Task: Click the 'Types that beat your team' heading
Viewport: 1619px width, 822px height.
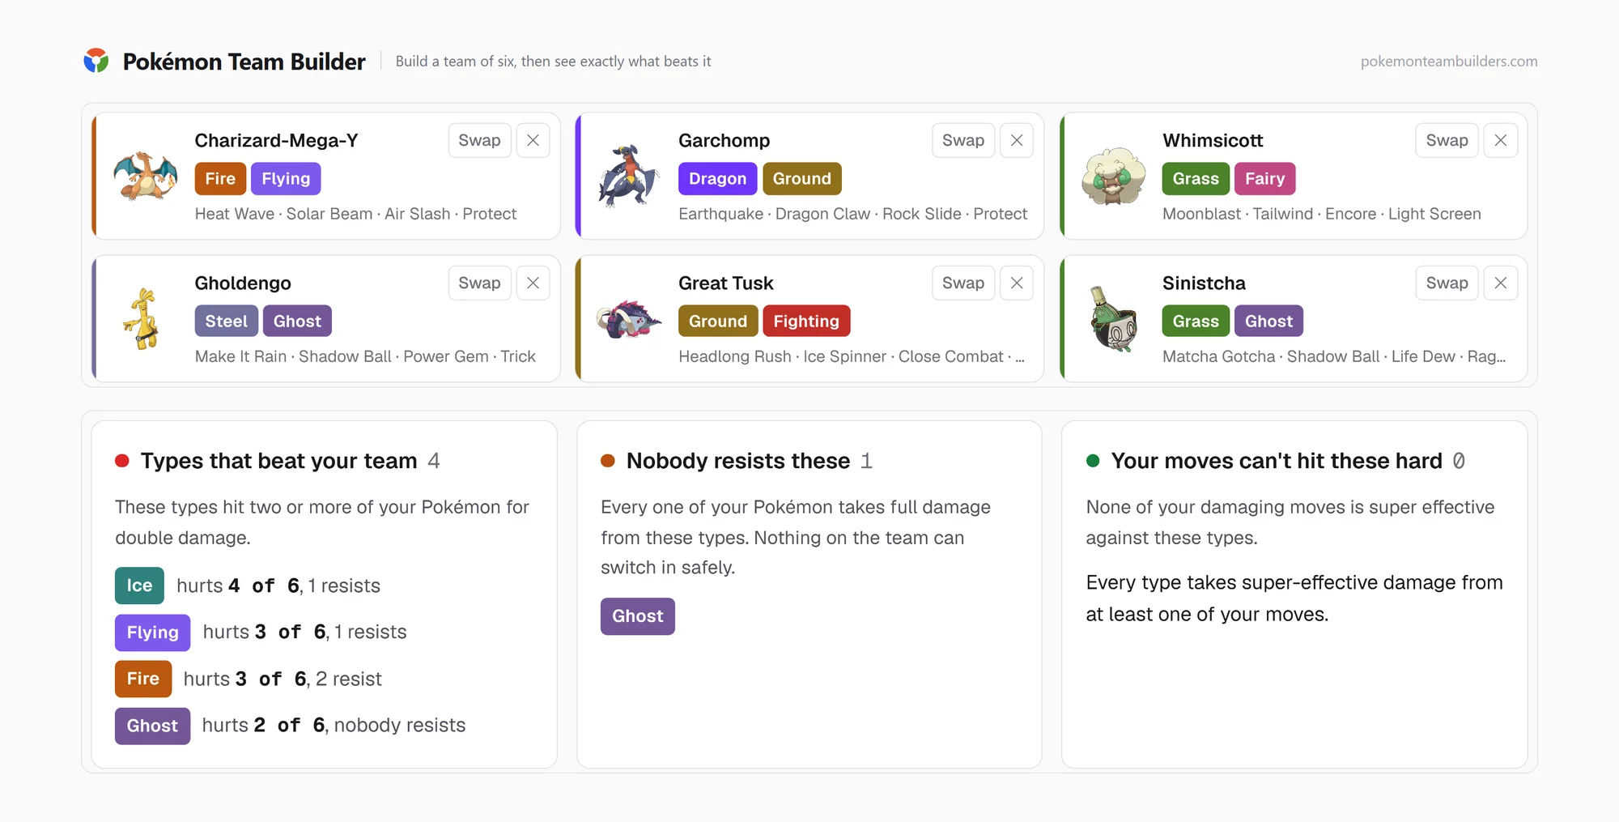Action: click(x=278, y=461)
